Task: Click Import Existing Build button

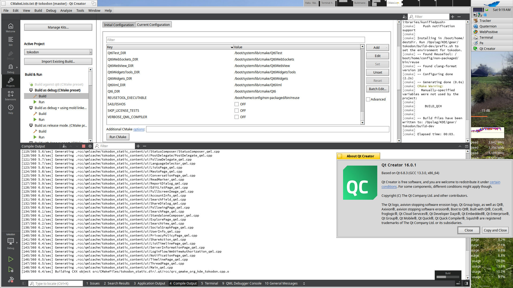Action: (58, 62)
